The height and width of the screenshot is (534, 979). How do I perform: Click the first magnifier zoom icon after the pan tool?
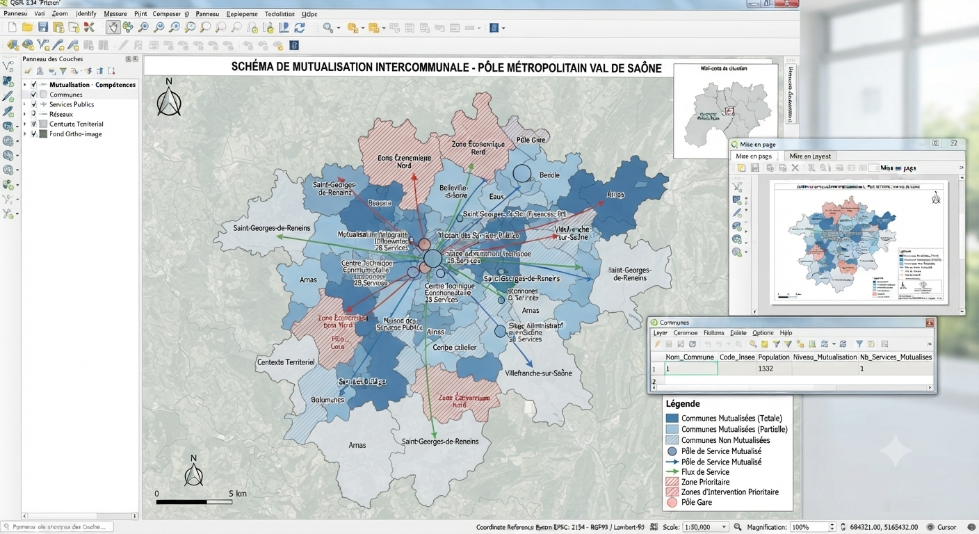point(143,27)
